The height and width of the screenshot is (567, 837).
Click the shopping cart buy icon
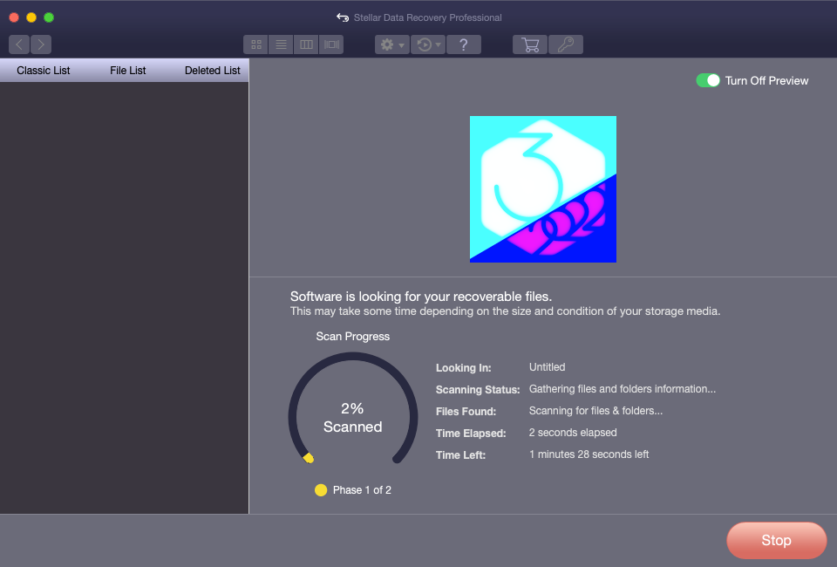click(530, 44)
